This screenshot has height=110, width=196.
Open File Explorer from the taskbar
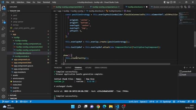pos(111,107)
